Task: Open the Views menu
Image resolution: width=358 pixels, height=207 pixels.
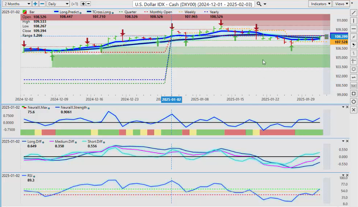Action: (x=342, y=4)
